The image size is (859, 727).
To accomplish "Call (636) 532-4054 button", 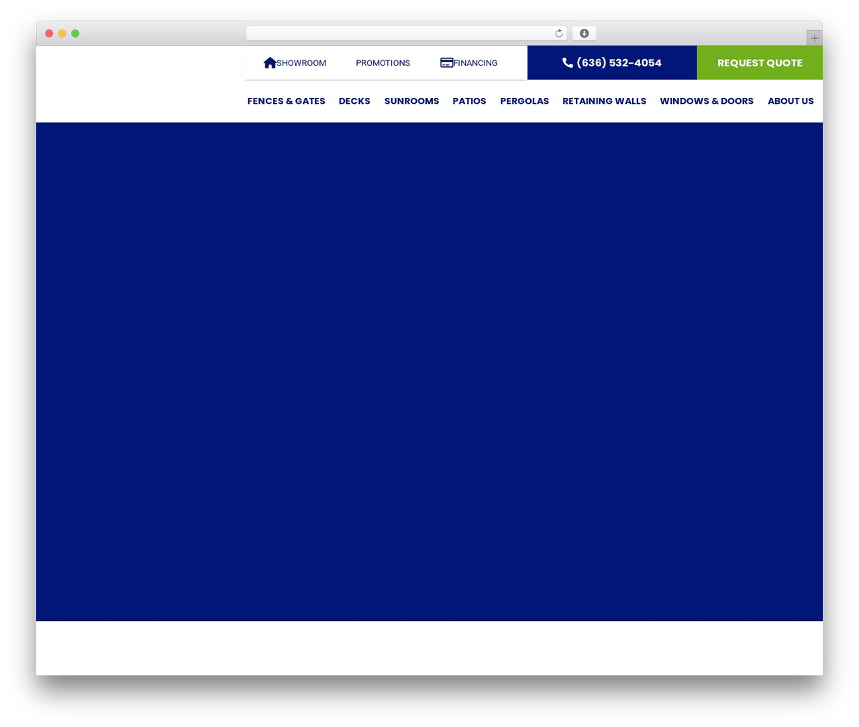I will coord(612,62).
